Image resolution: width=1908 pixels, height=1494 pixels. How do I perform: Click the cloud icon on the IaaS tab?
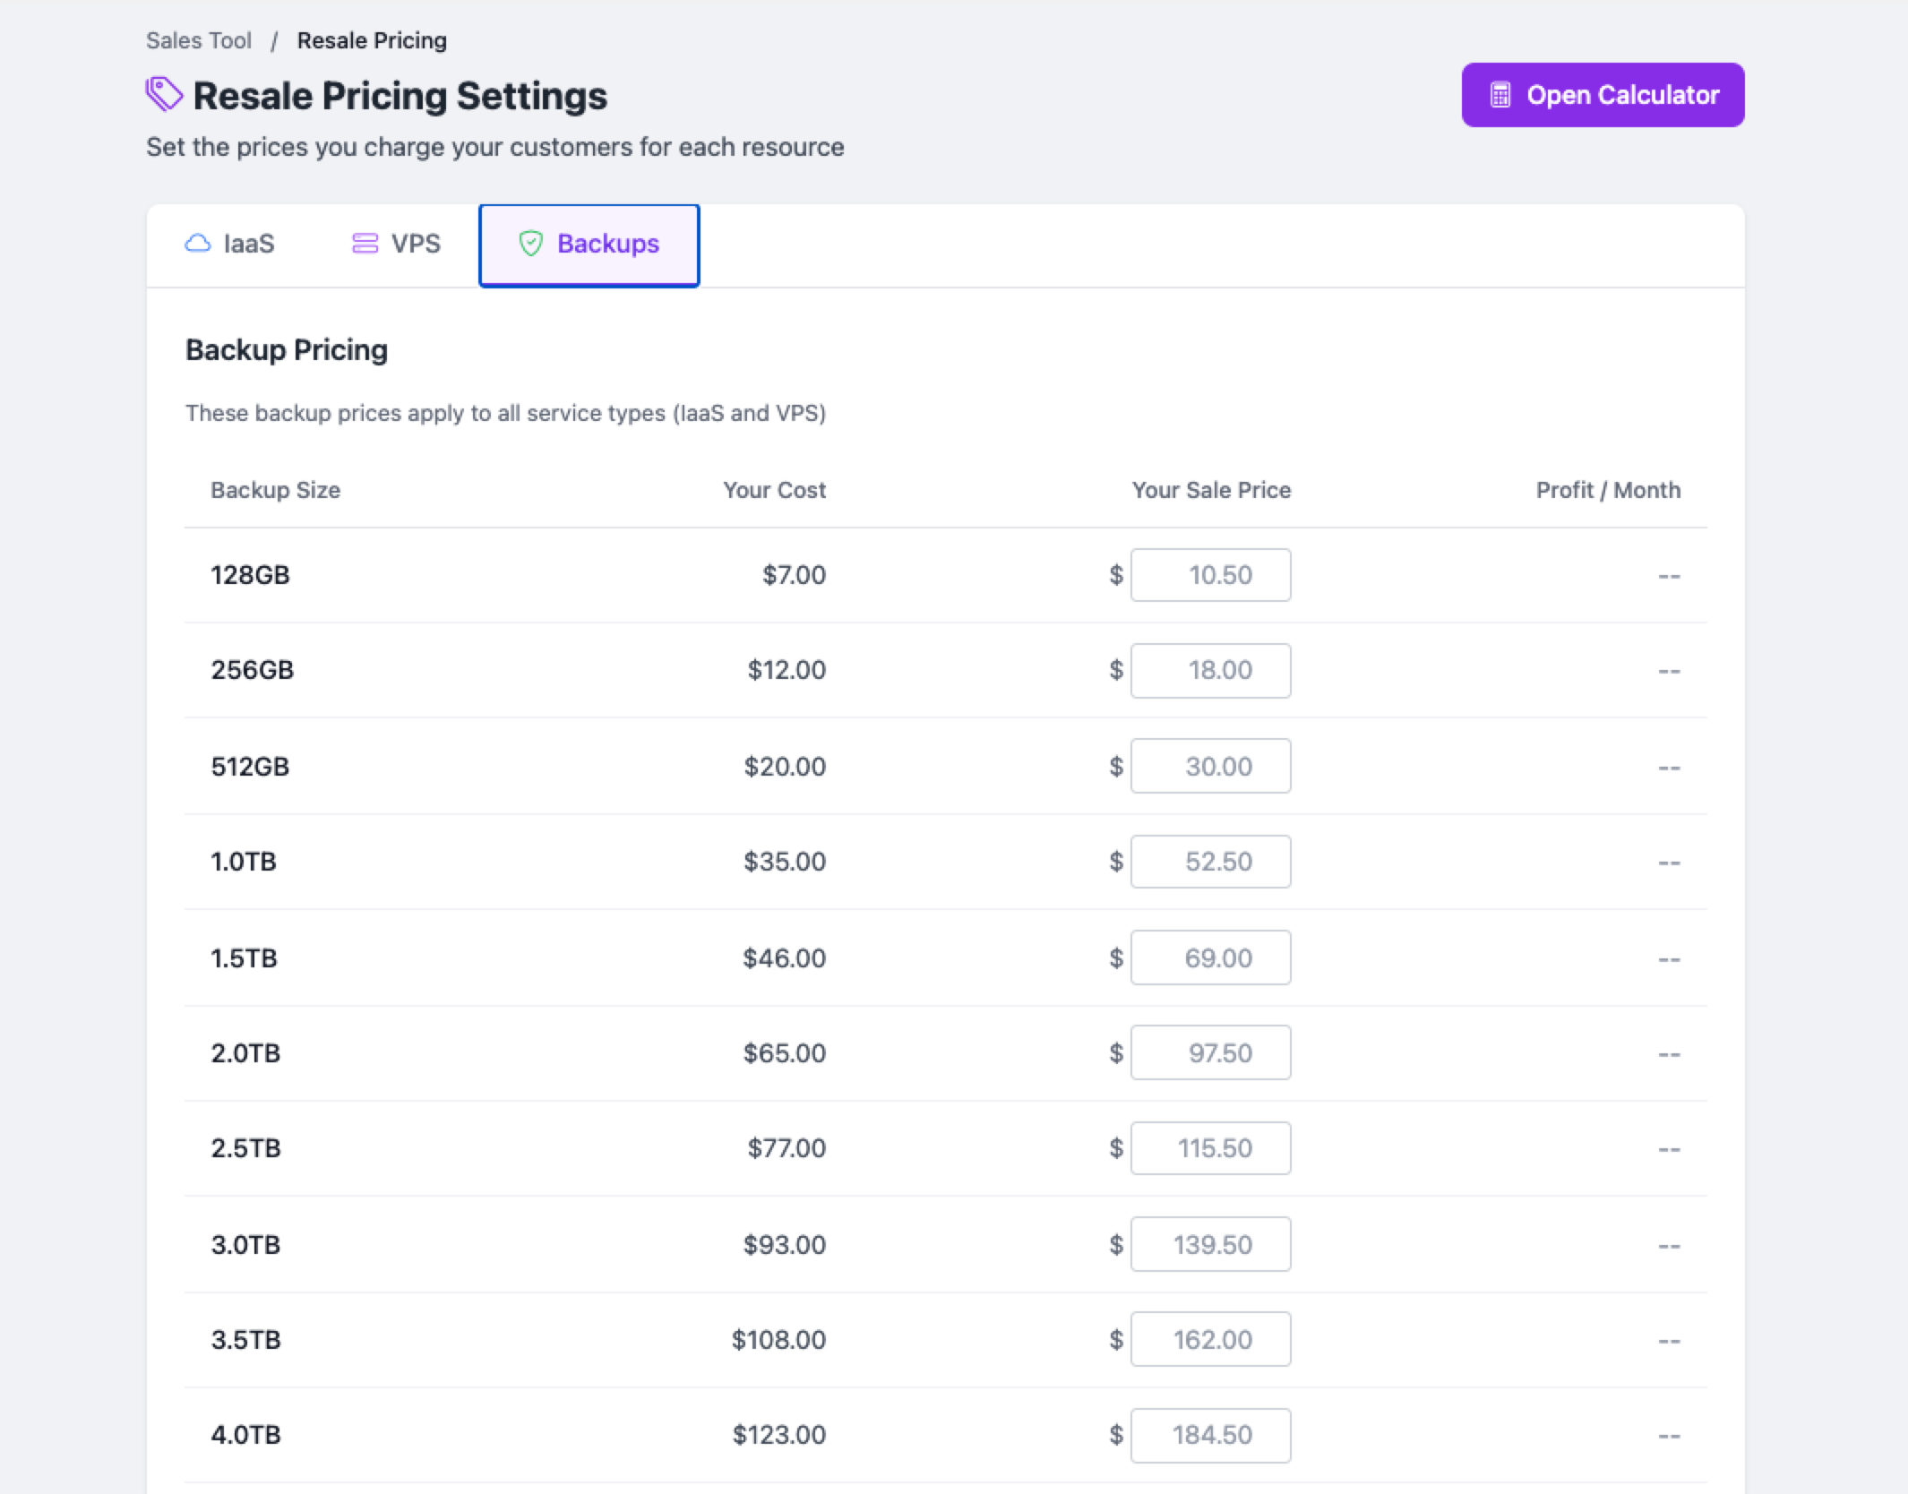point(199,243)
